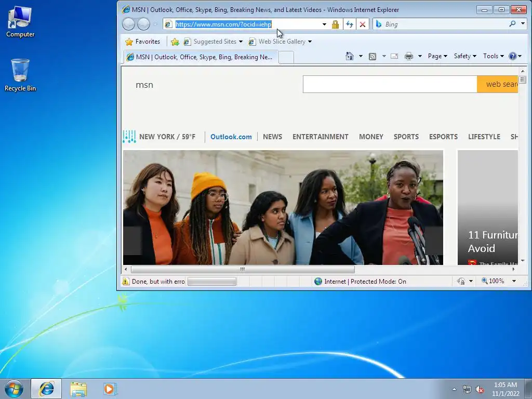Click Internet Protected Mode zone globe icon

click(x=318, y=281)
